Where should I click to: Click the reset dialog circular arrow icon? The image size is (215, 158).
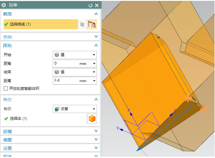coord(91,5)
